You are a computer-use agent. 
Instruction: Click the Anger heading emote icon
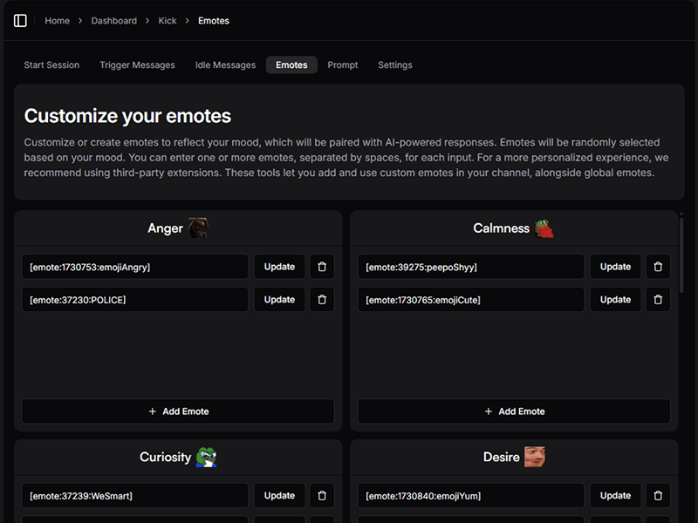coord(198,228)
